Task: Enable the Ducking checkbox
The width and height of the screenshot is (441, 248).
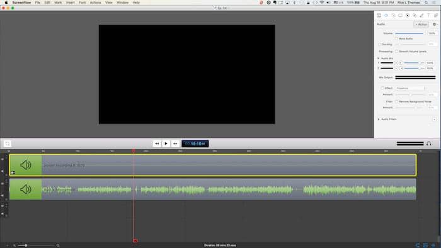Action: pyautogui.click(x=379, y=45)
